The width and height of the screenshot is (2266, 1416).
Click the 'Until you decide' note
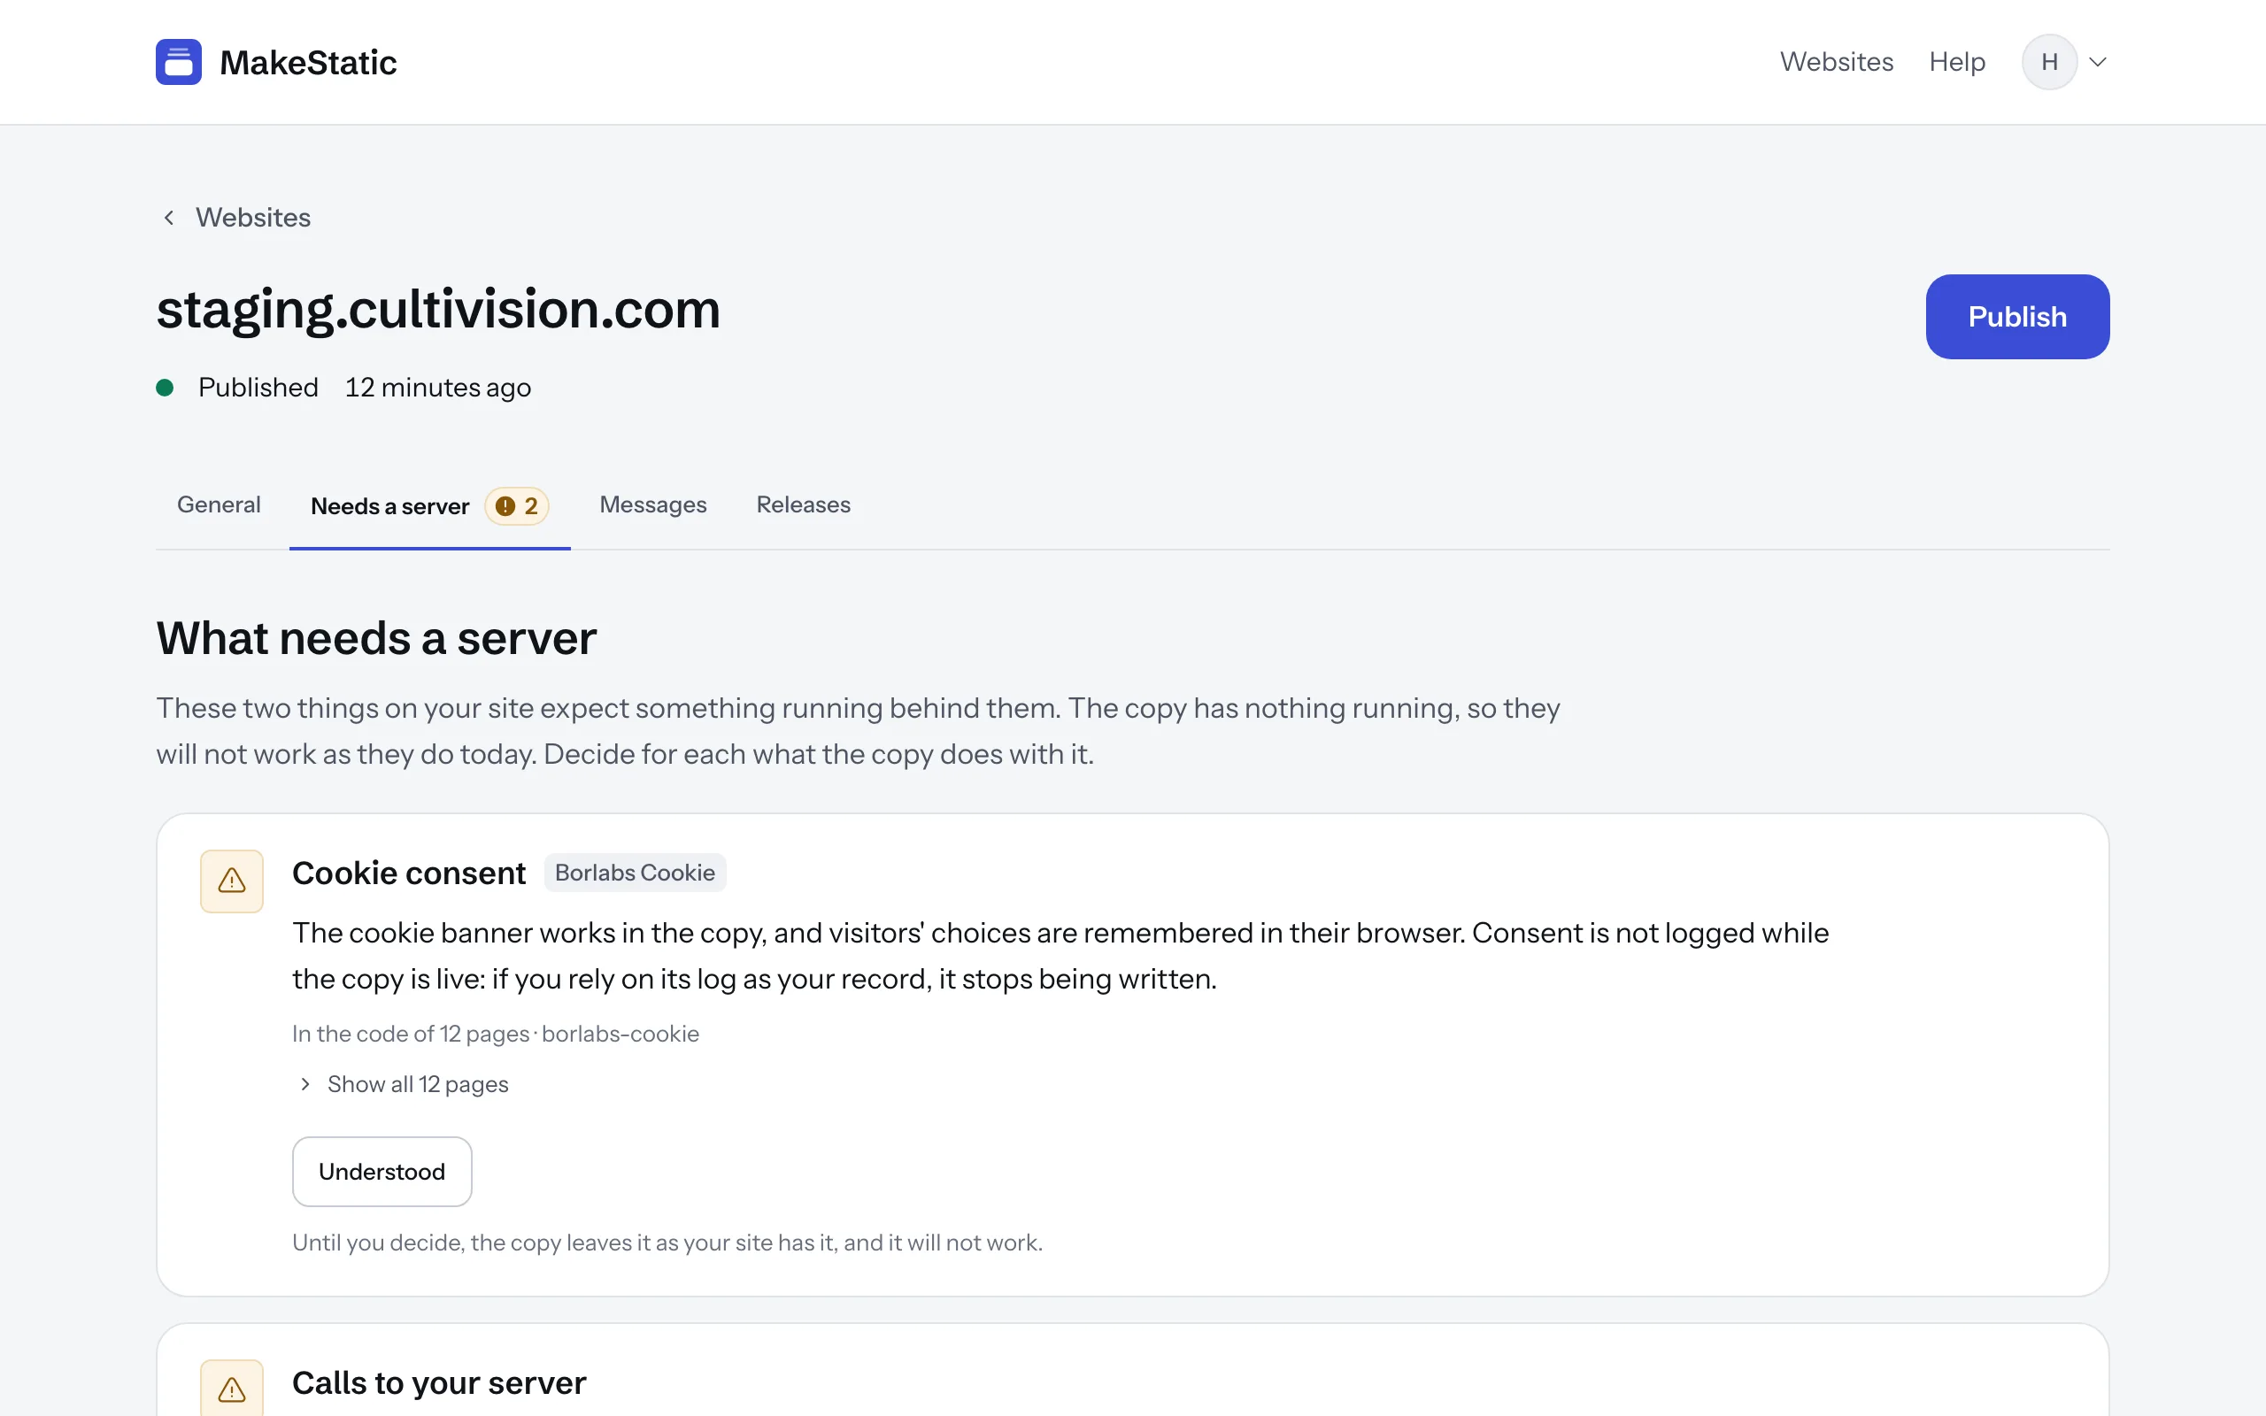coord(667,1243)
